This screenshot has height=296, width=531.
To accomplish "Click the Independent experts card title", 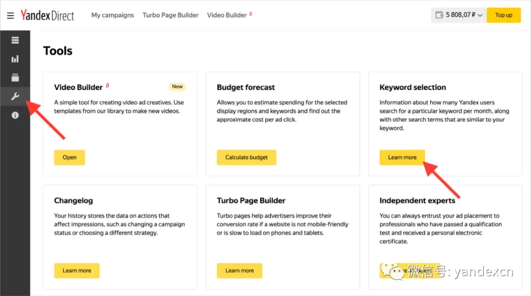I will (x=417, y=201).
